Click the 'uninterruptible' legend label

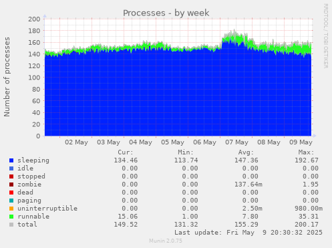[x=47, y=209]
